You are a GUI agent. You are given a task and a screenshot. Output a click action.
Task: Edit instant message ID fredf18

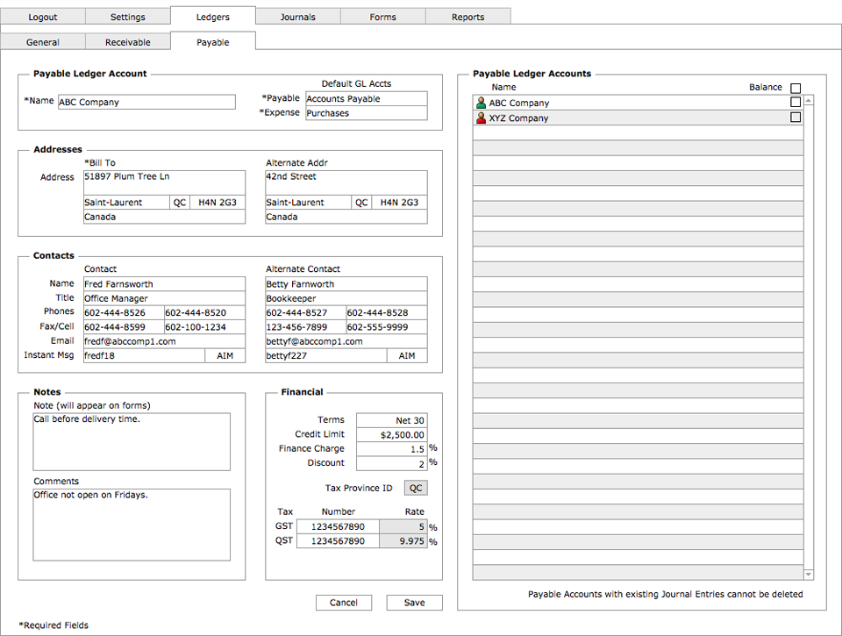144,355
